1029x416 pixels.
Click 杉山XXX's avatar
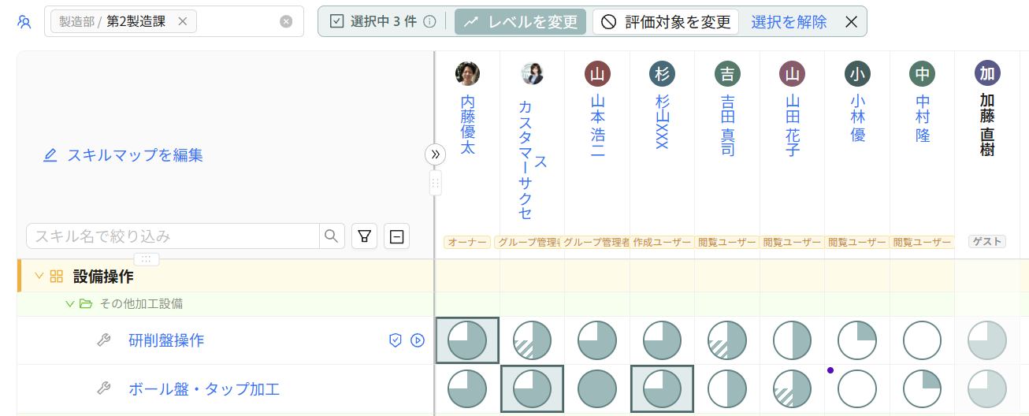663,74
